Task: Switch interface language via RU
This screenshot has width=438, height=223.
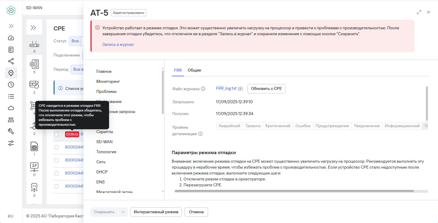Action: click(x=11, y=216)
